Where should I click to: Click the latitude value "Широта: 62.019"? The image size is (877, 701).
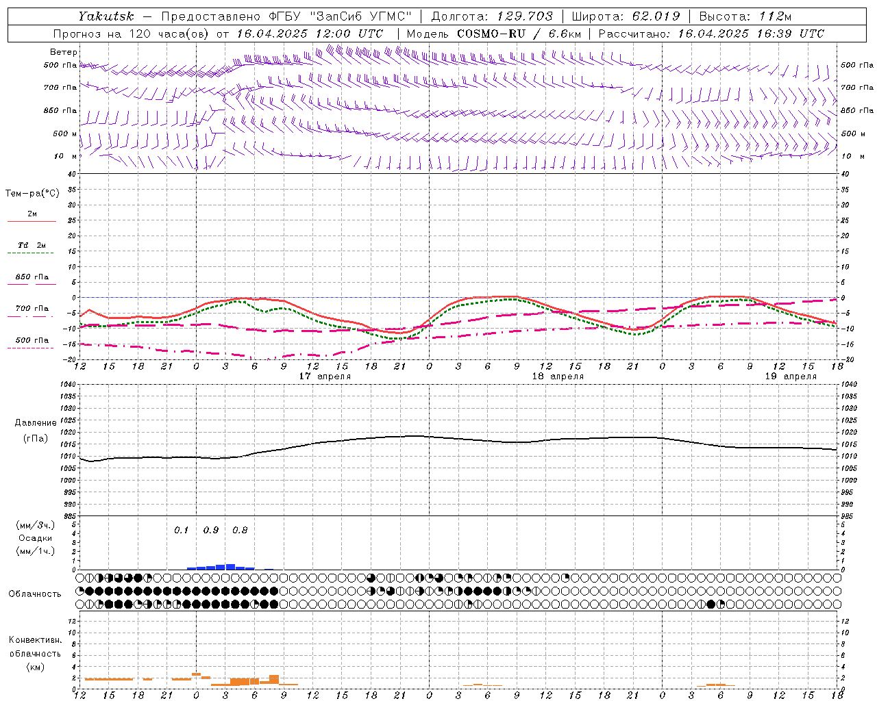point(626,16)
